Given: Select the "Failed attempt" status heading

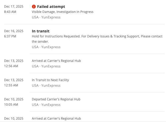Looking at the screenshot, I should [51, 7].
